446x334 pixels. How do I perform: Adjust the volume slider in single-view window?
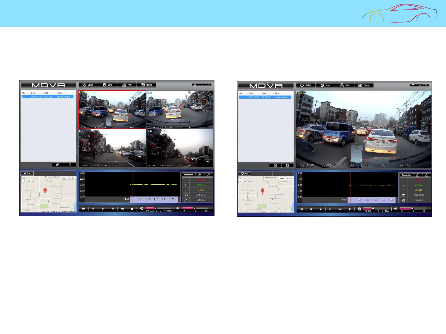413,209
